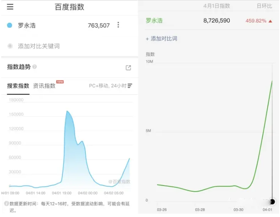Click the 150000 y-axis label on the blue chart
The width and height of the screenshot is (280, 217).
click(16, 114)
